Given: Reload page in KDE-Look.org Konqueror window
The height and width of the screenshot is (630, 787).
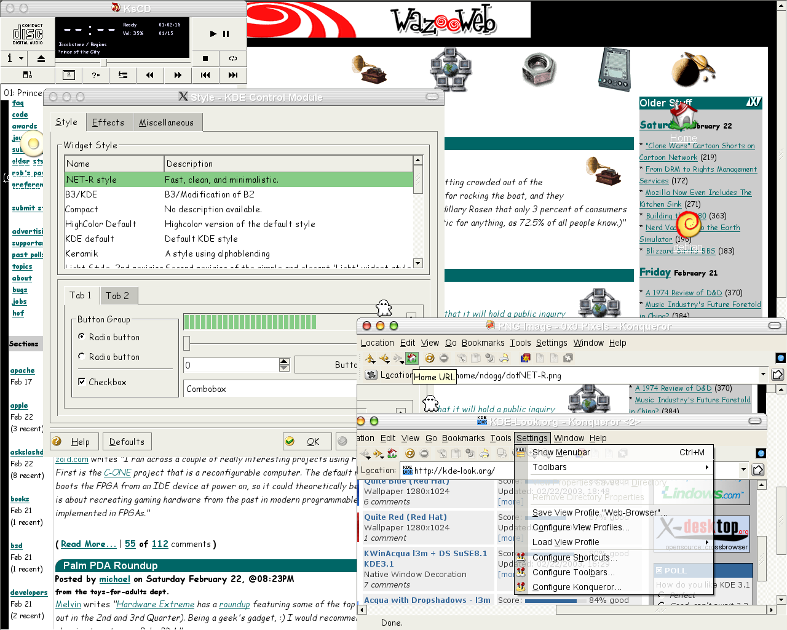Looking at the screenshot, I should (x=409, y=453).
